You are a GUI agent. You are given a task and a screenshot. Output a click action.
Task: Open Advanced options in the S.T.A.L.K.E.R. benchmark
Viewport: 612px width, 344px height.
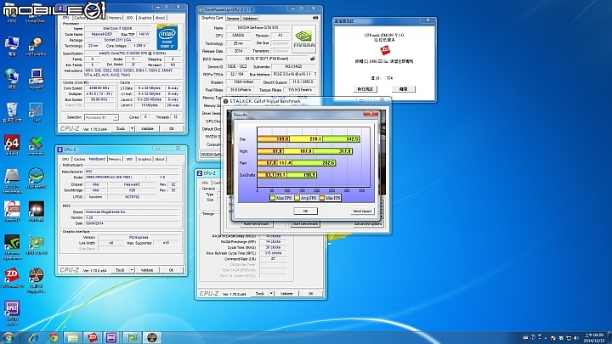point(367,224)
